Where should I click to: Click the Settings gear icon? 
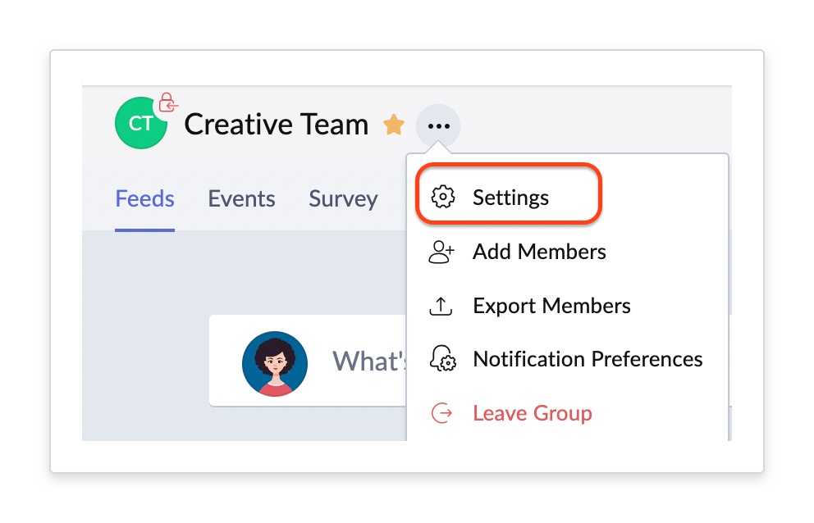coord(443,198)
